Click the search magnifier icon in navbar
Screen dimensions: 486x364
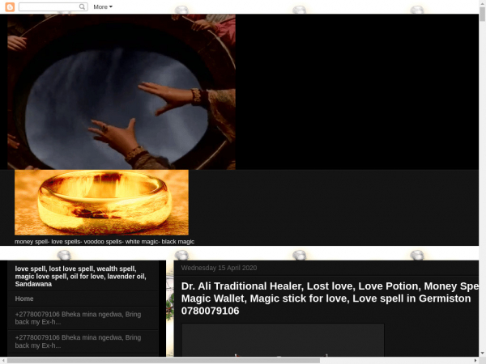[x=82, y=6]
